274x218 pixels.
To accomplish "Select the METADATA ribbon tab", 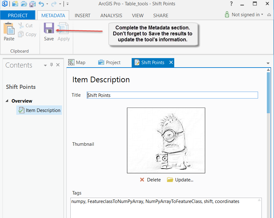I will point(53,15).
